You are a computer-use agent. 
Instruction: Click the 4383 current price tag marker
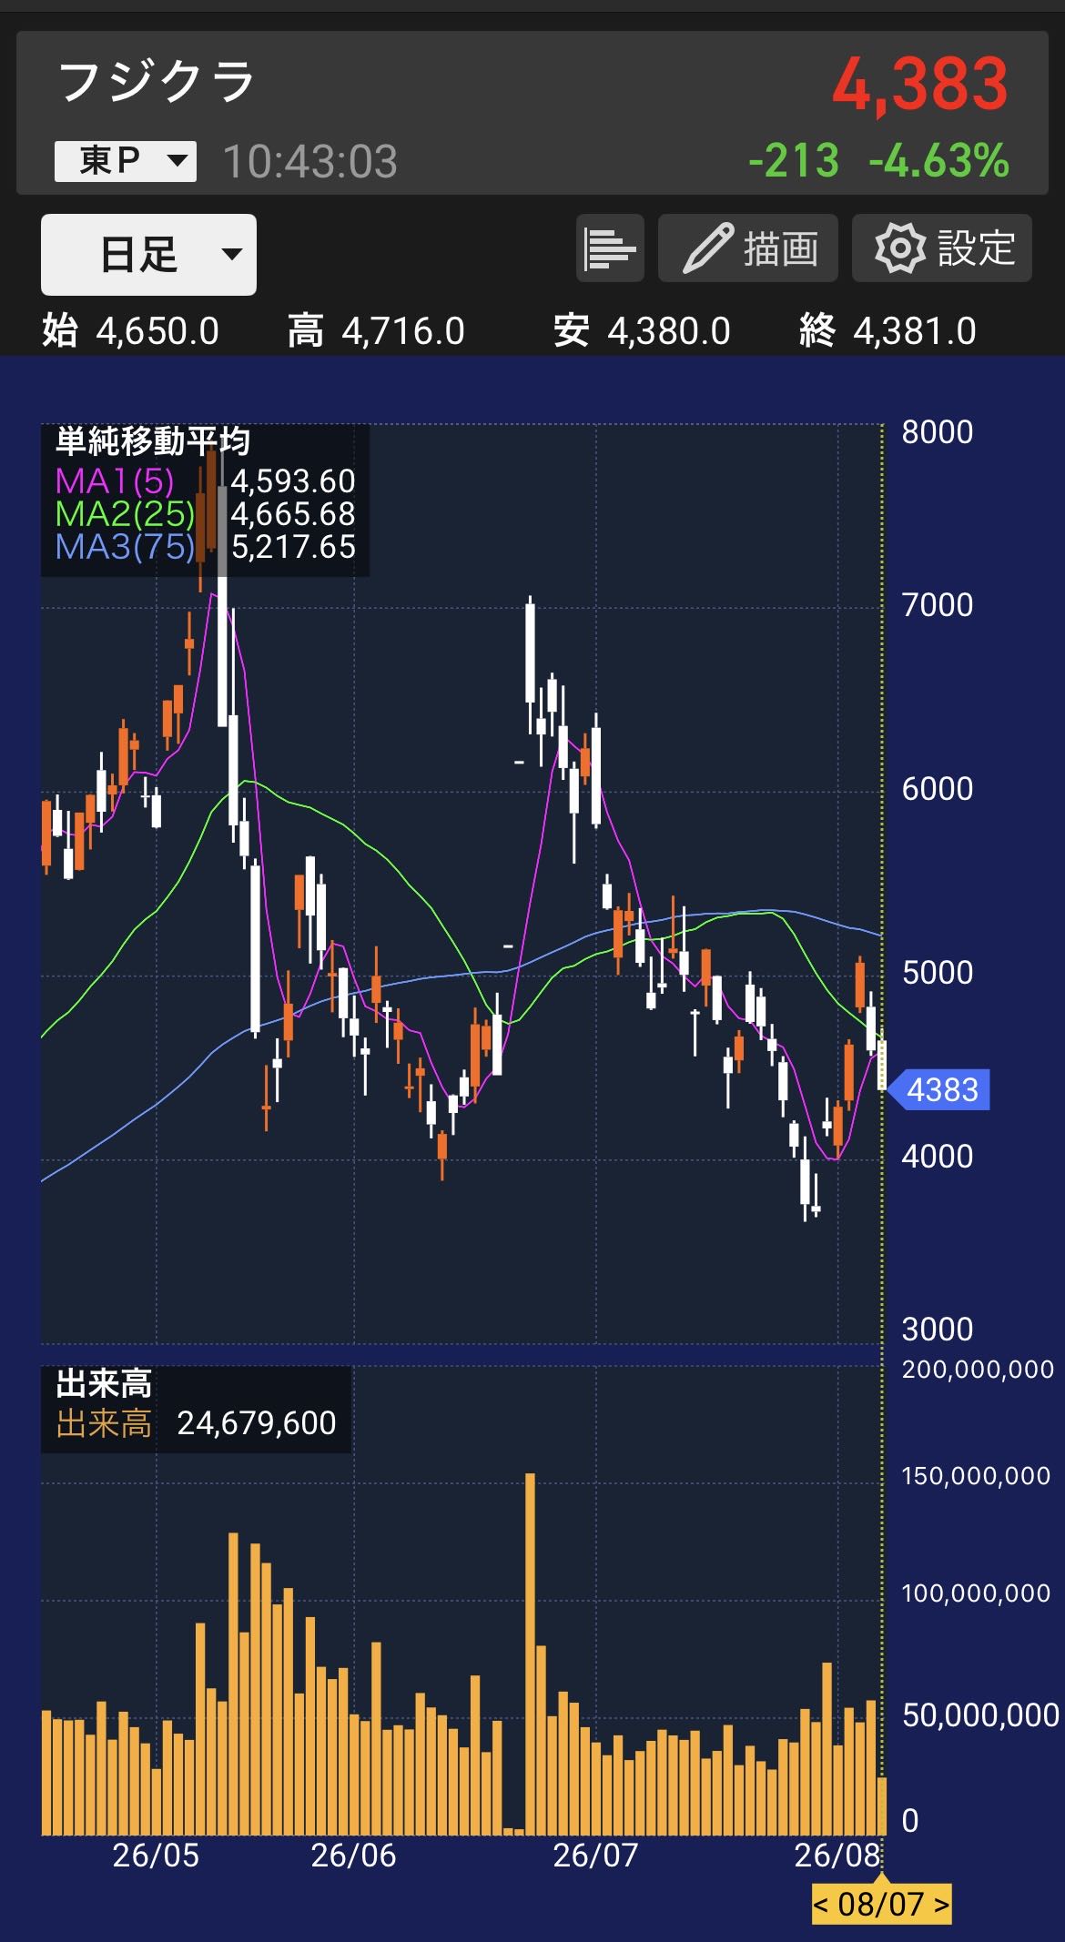[938, 1089]
